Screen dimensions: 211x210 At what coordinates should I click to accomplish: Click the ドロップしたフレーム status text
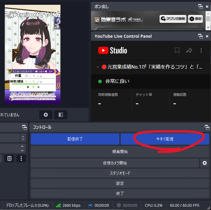(x=28, y=205)
